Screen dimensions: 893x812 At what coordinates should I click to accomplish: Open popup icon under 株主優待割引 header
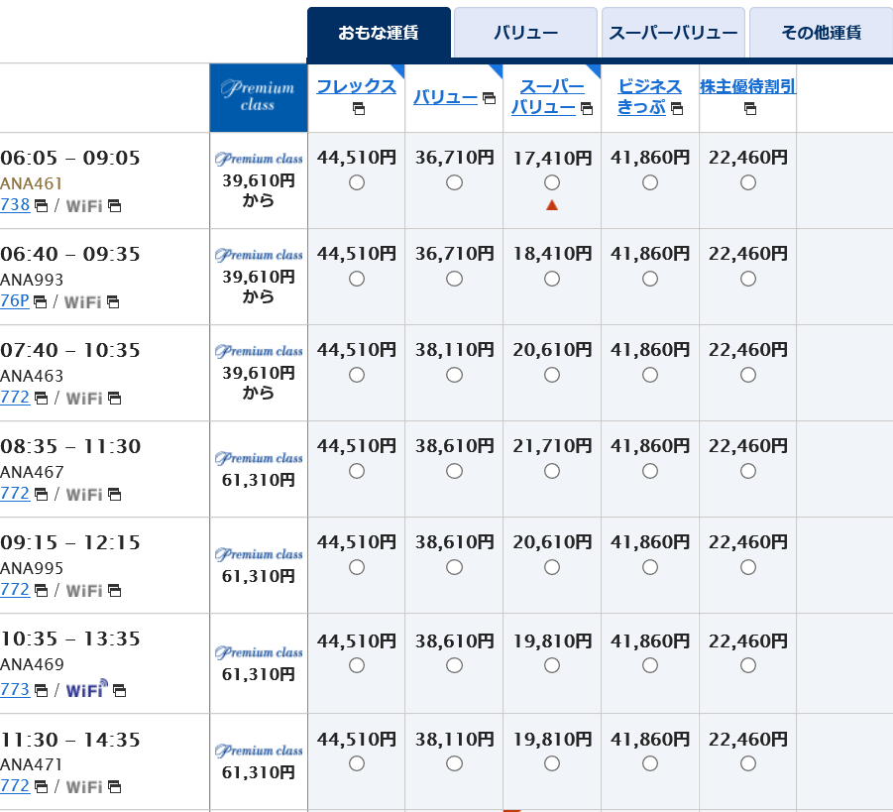pyautogui.click(x=750, y=108)
